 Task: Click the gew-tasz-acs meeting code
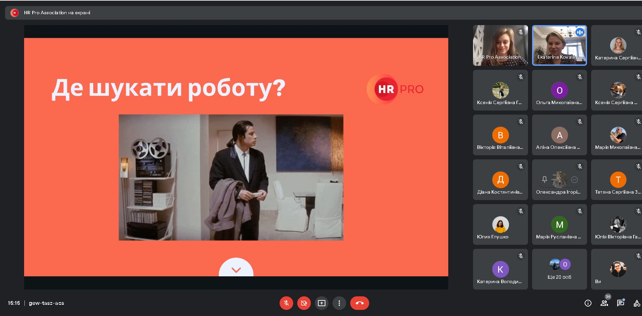(x=46, y=303)
